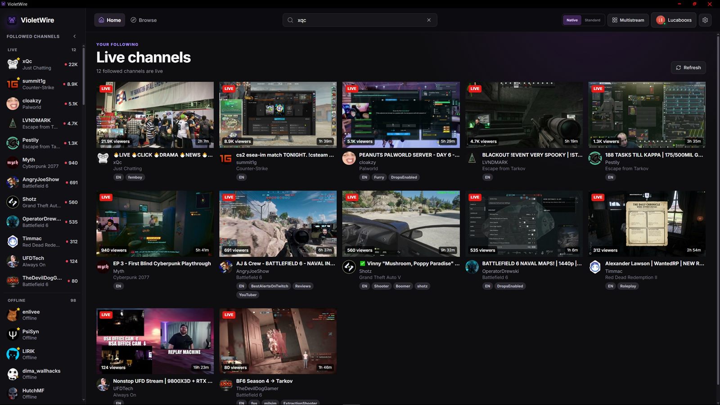Screen dimensions: 720x405
Task: Open enlivee offline channel avatar
Action: (x=13, y=315)
